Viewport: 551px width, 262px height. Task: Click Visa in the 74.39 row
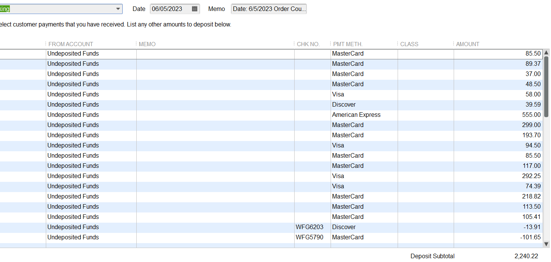click(338, 186)
